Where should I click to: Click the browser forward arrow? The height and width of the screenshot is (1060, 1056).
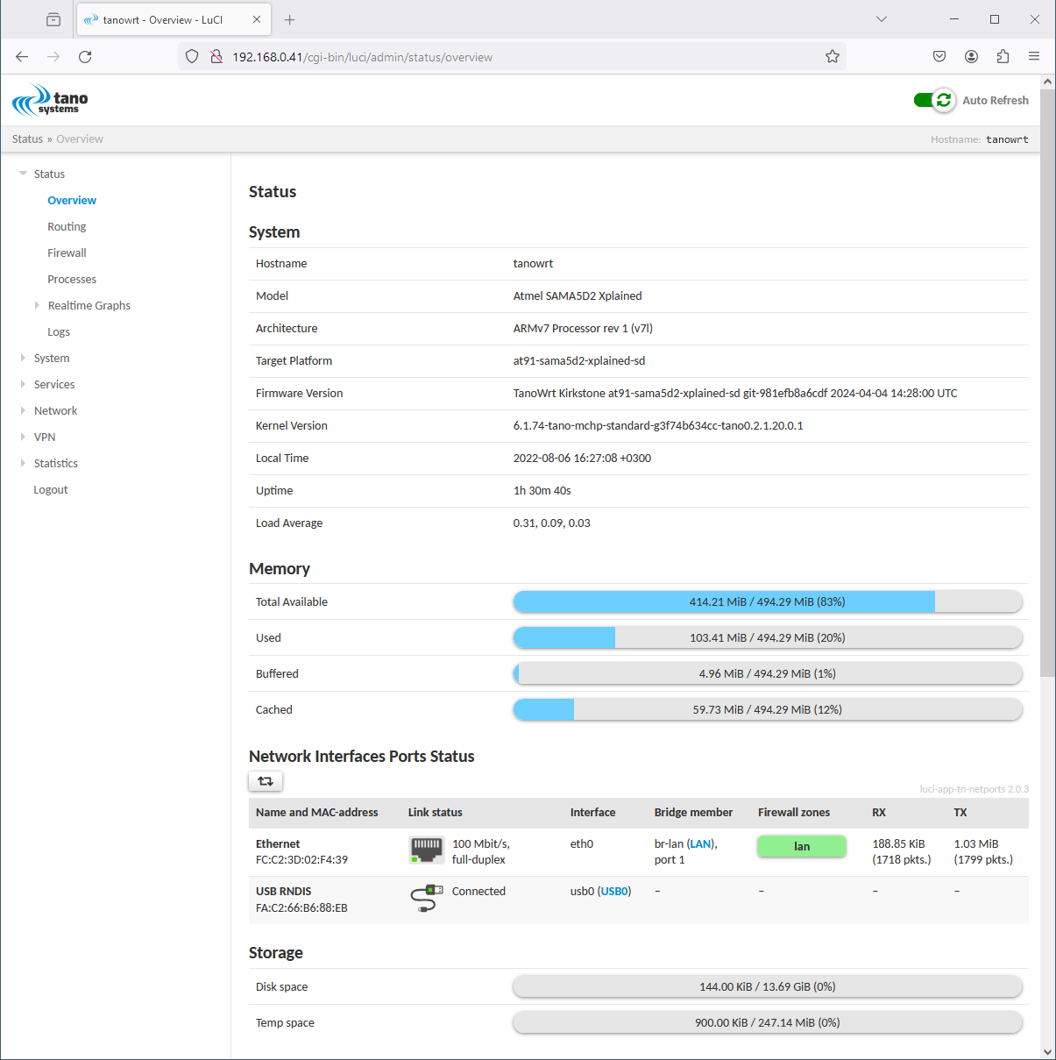(x=53, y=57)
